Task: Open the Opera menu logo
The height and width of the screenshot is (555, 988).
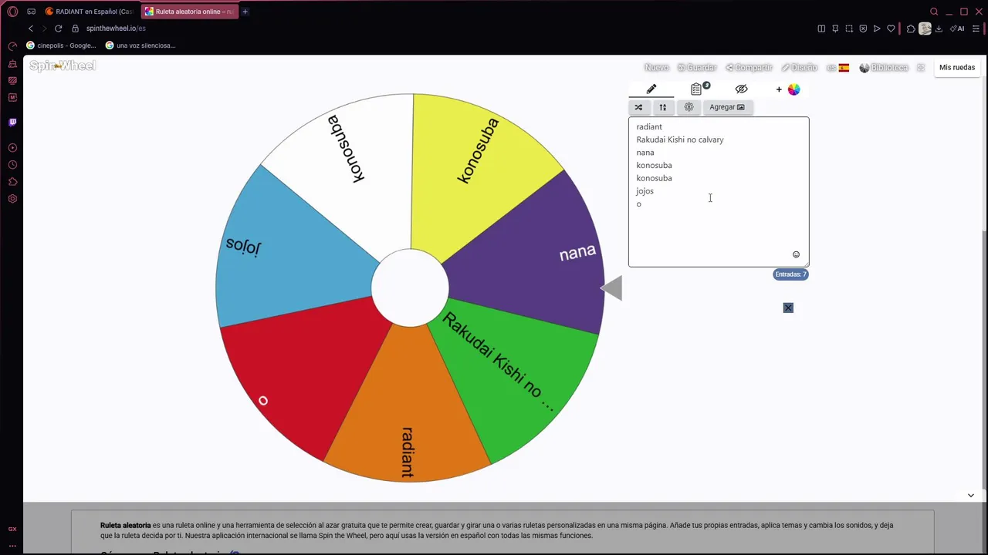Action: (x=12, y=12)
